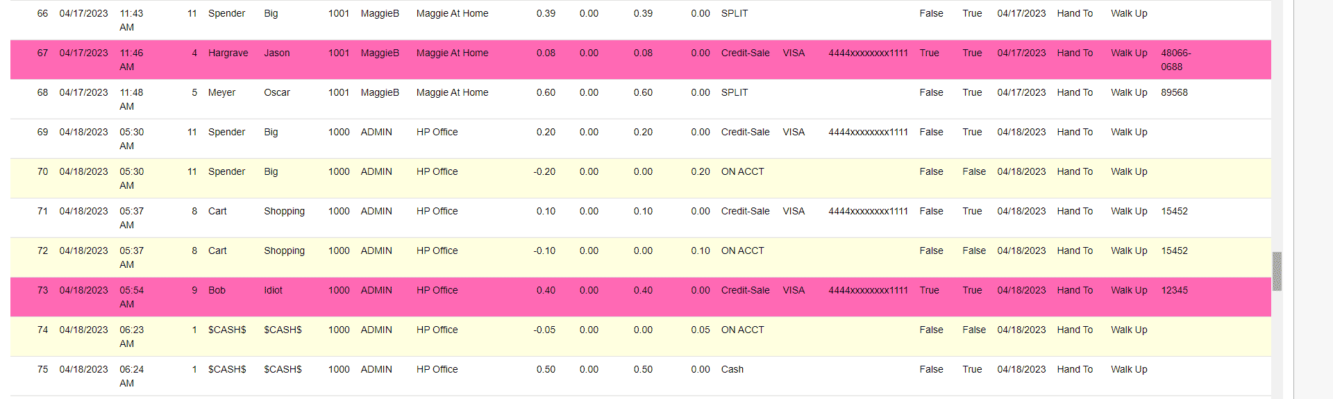Click the Oscar first name cell
This screenshot has height=399, width=1333.
click(276, 92)
